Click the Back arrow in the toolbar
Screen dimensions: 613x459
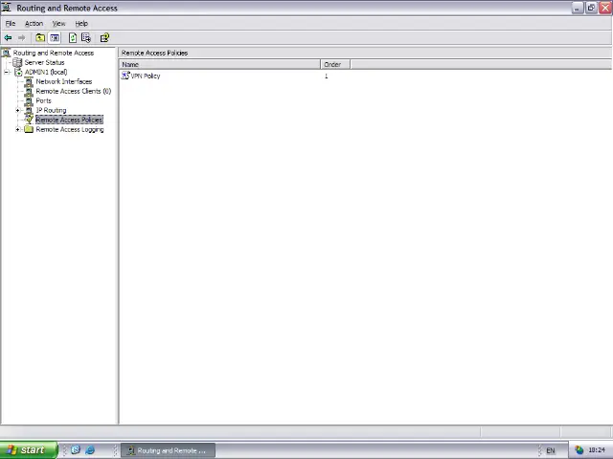pyautogui.click(x=8, y=38)
